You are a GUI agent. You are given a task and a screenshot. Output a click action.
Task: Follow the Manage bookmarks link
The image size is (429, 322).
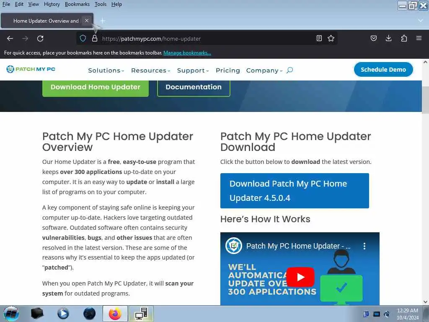pyautogui.click(x=187, y=53)
